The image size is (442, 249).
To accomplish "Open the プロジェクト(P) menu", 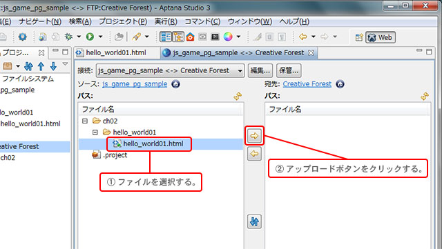I will coord(123,21).
